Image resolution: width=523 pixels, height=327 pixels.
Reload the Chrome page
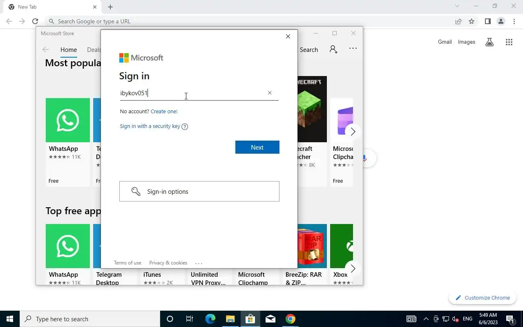[35, 21]
